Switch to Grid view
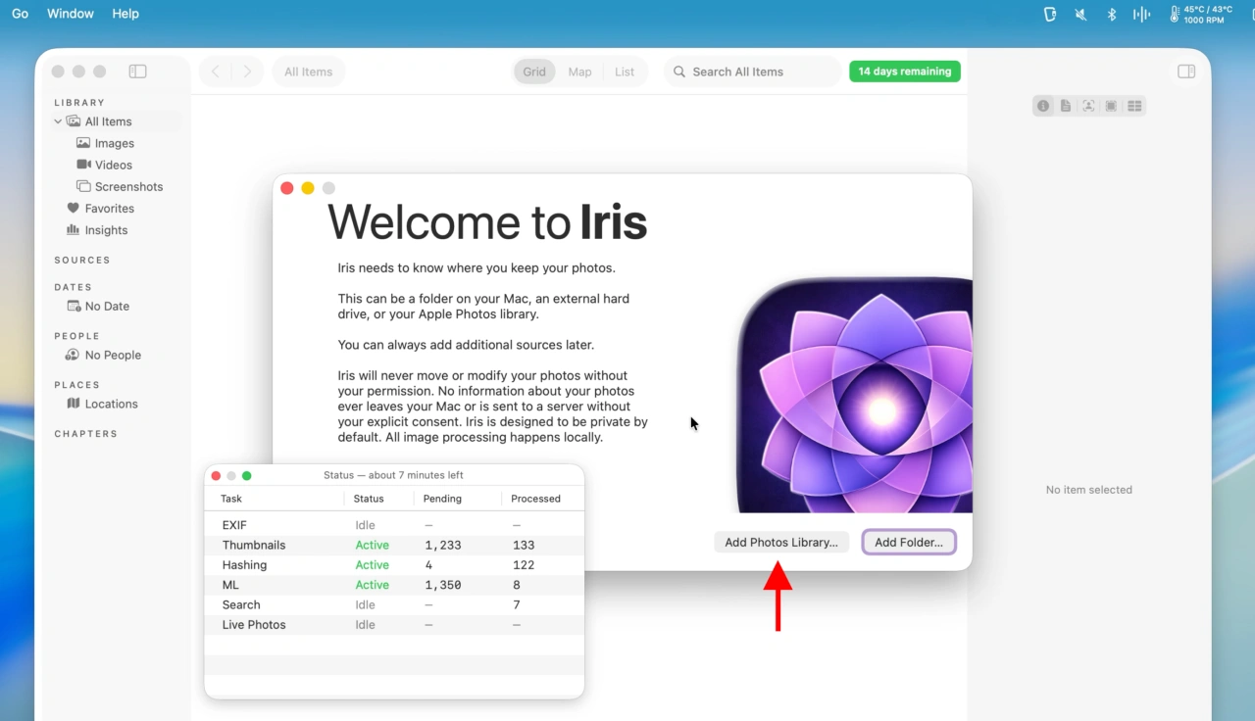 [534, 72]
